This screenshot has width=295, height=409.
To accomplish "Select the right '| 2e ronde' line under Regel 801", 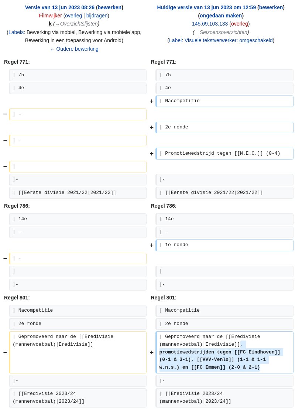I will click(x=224, y=324).
